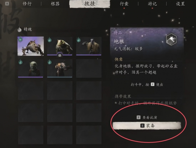Select the orange armored spirit thumbnail
Image resolution: width=196 pixels, height=148 pixels.
[x=60, y=68]
